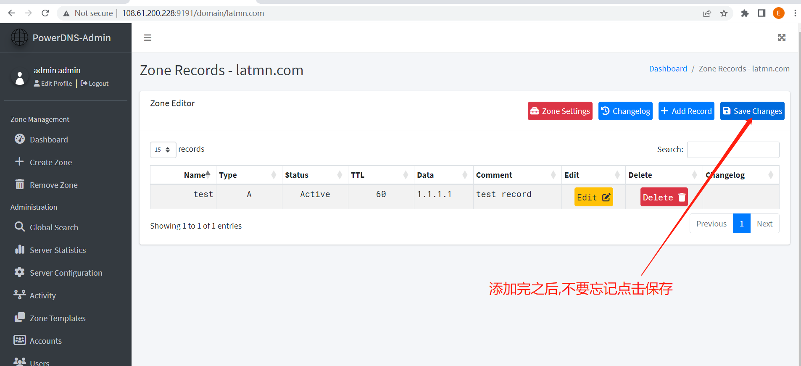
Task: Open Server Statistics in sidebar
Action: (58, 250)
